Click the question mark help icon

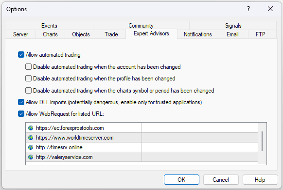tap(248, 9)
